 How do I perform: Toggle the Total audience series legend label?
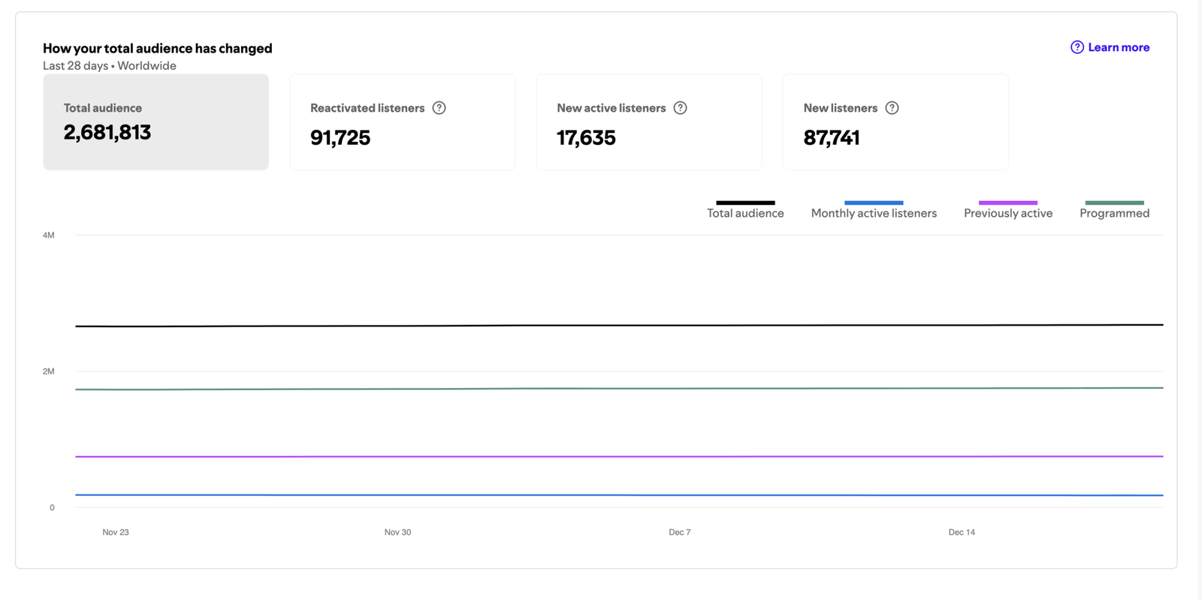tap(745, 213)
